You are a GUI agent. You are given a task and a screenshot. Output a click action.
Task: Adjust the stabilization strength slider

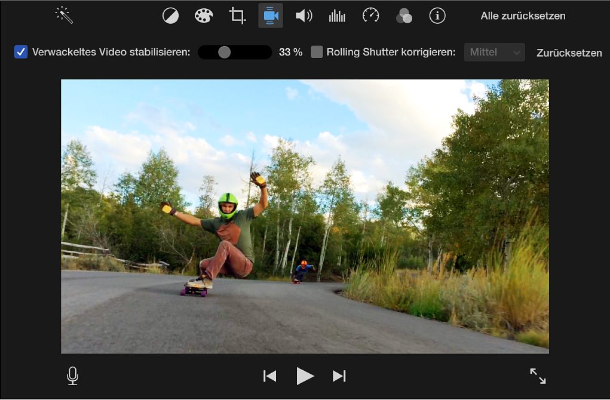coord(225,52)
